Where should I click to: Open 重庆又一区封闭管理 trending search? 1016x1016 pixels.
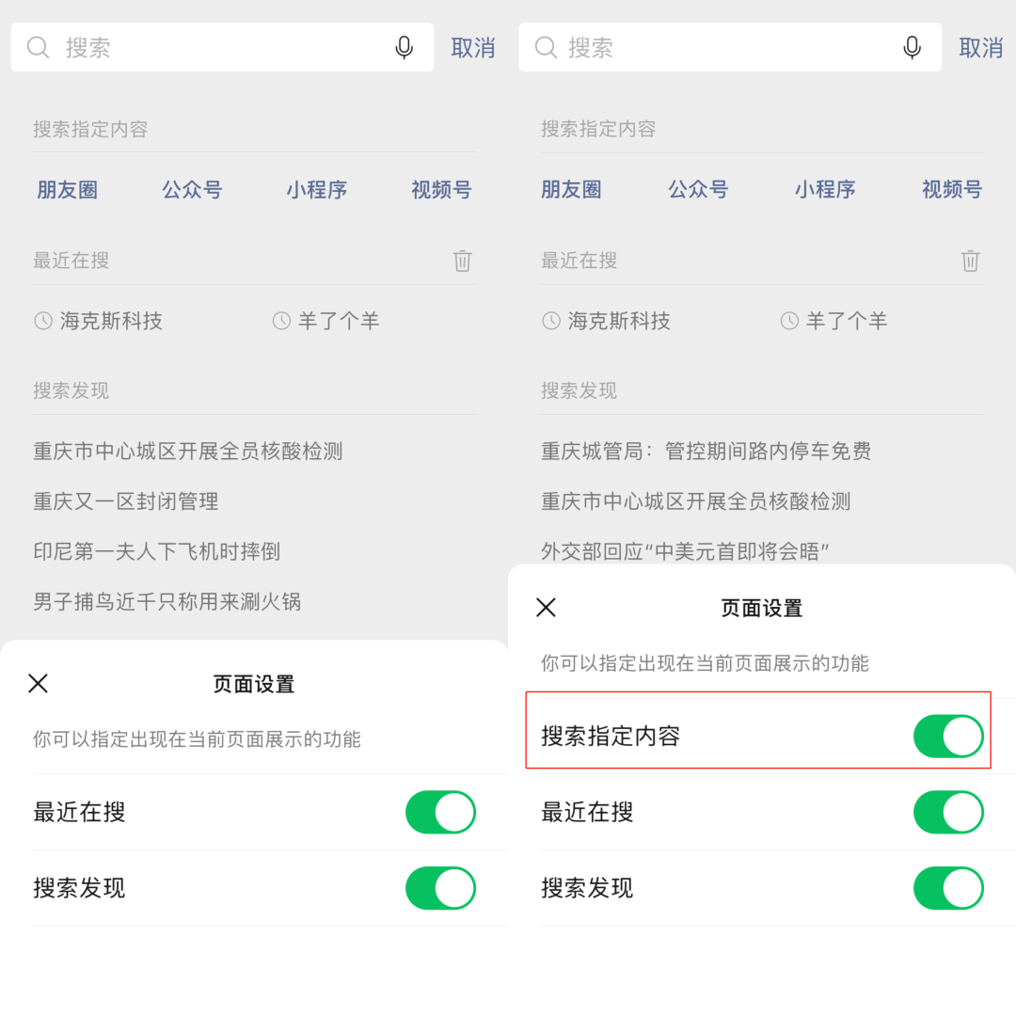point(126,501)
